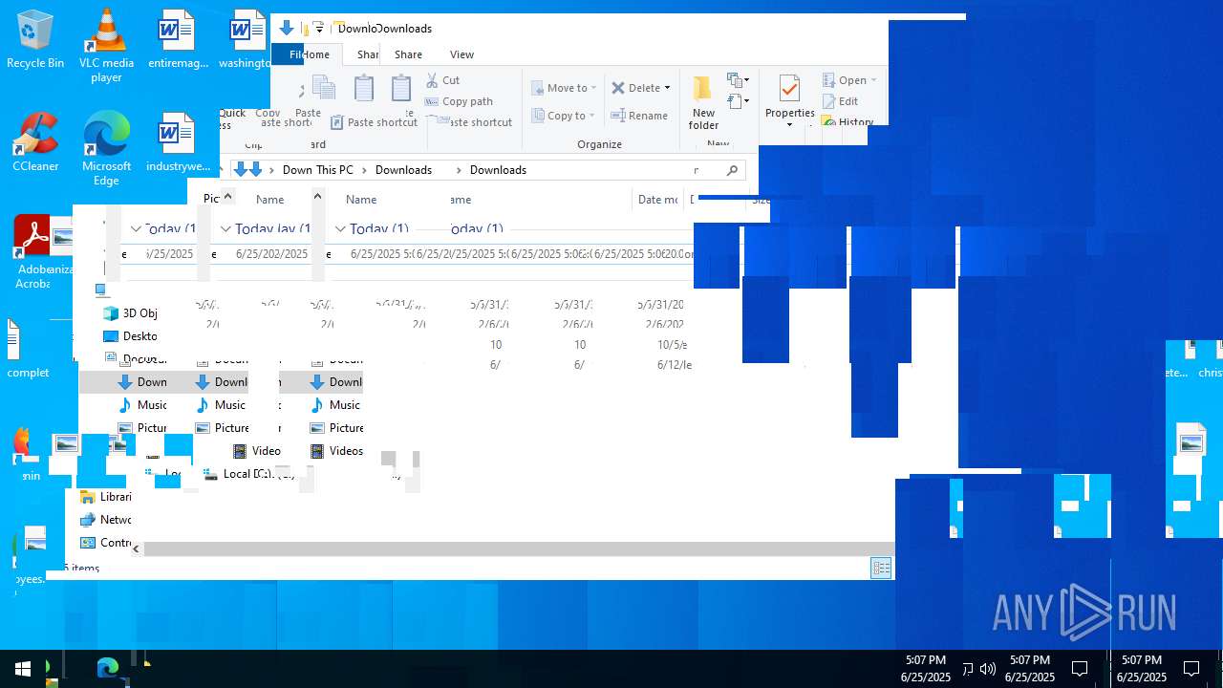Open the CCleaner desktop shortcut

click(x=35, y=142)
